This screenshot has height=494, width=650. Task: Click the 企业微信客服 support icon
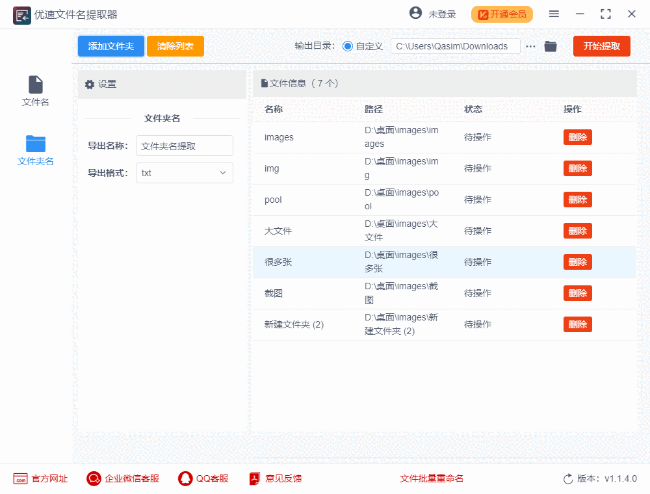coord(93,478)
